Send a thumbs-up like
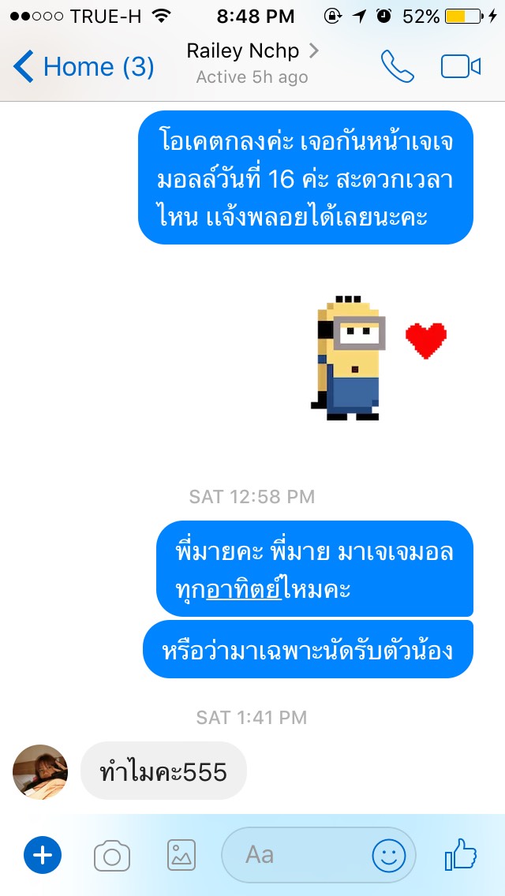The image size is (505, 896). point(461,854)
